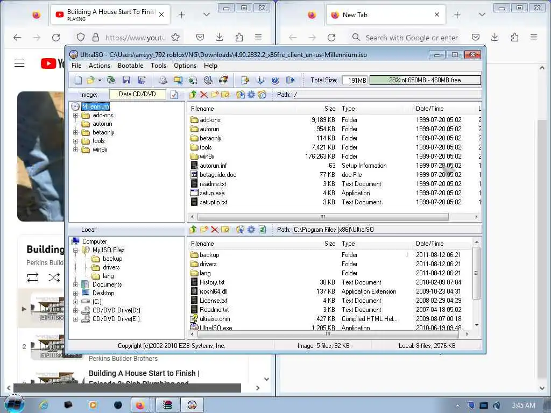Open the Bootable menu
The image size is (551, 413).
[130, 66]
